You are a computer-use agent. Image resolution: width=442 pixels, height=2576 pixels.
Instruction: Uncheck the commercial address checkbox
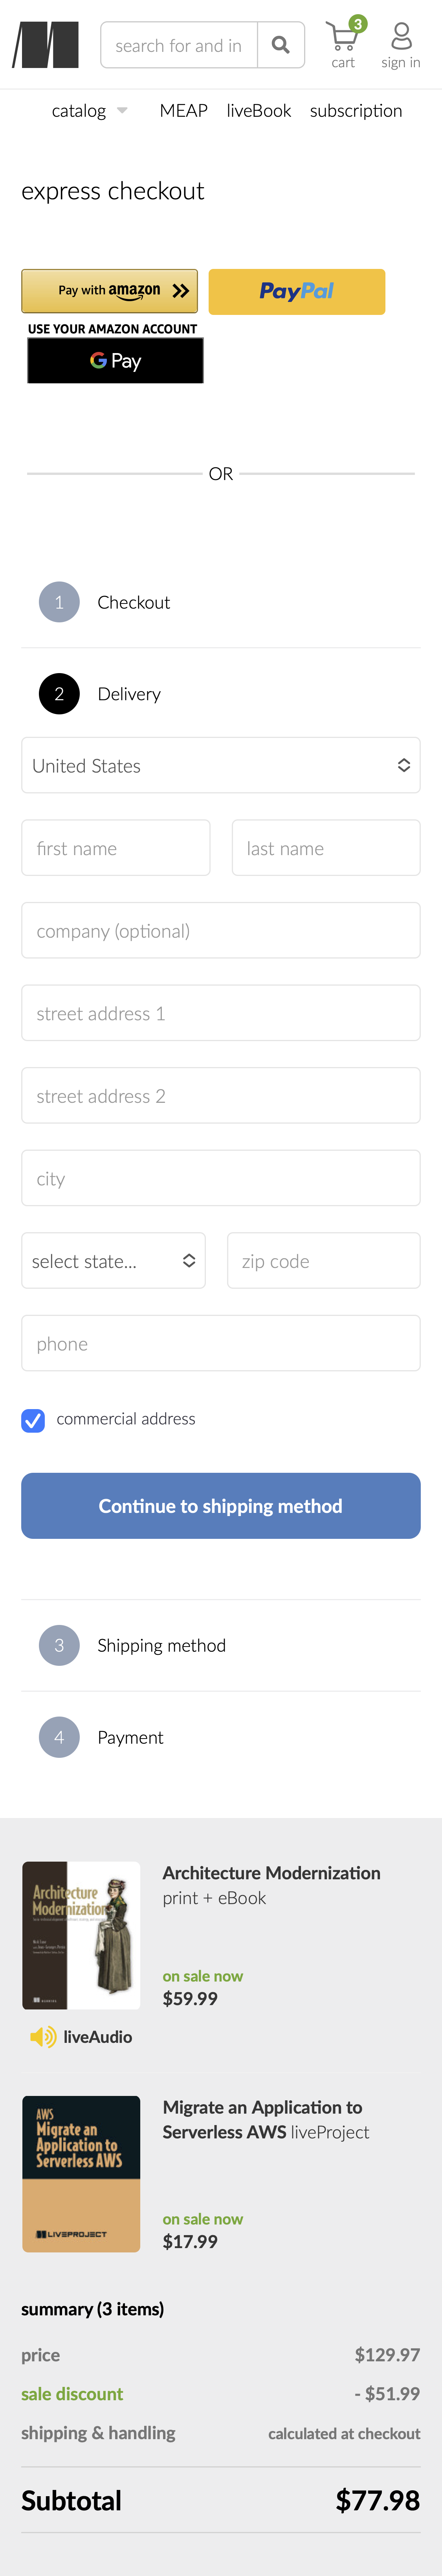(x=33, y=1419)
